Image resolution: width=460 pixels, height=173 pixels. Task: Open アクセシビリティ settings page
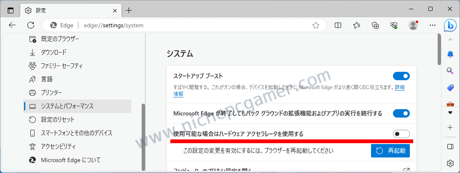pos(77,147)
